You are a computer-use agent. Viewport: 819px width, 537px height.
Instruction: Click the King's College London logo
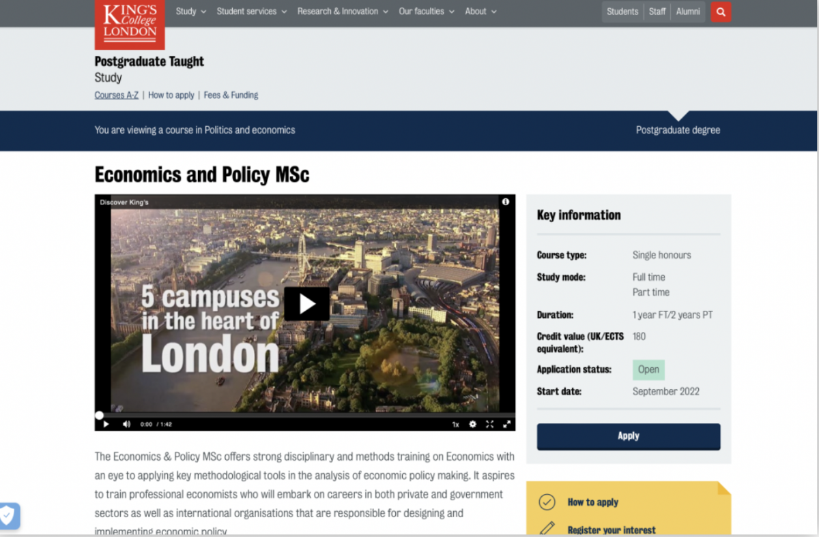pyautogui.click(x=130, y=25)
